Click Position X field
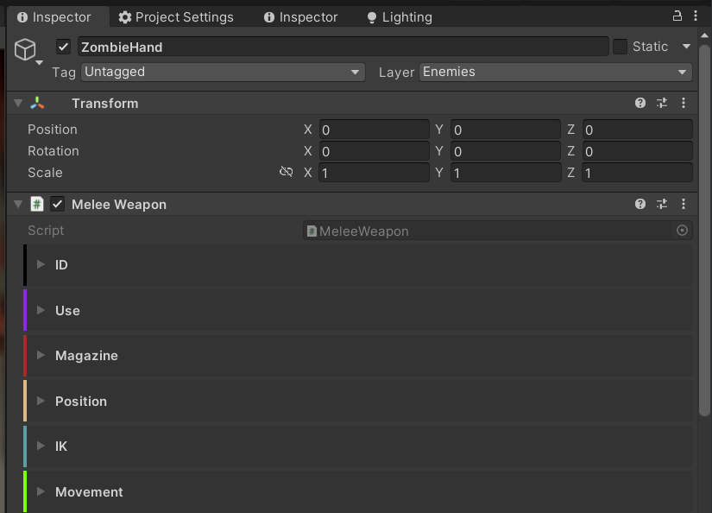The image size is (712, 513). [x=374, y=130]
